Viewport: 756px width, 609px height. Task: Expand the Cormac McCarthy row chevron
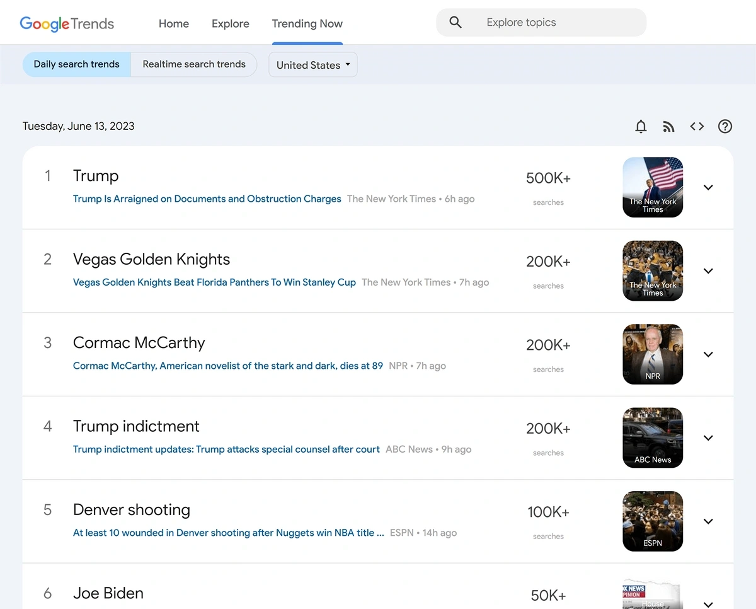[x=708, y=354]
